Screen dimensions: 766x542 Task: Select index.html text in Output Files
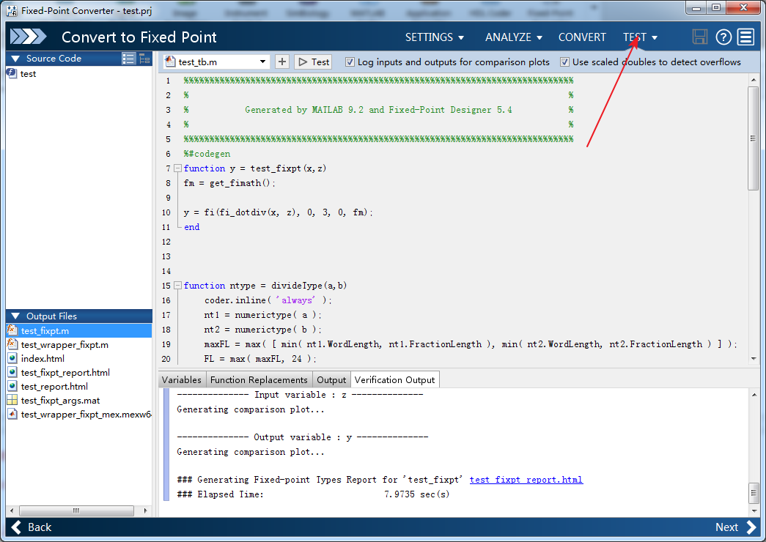[43, 358]
